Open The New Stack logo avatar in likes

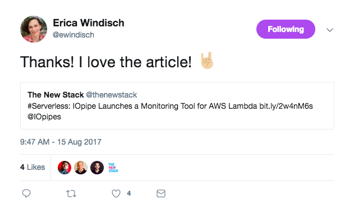point(113,168)
